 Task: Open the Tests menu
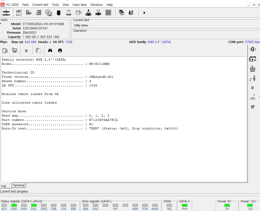[x=25, y=5]
